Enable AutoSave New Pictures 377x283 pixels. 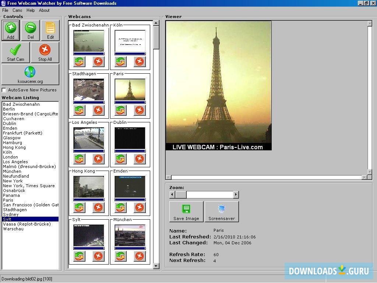4,90
